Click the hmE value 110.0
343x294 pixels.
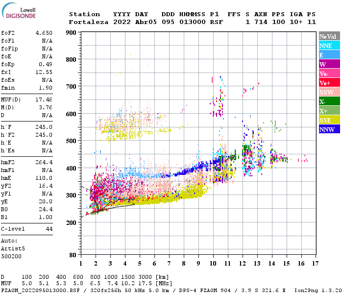click(x=44, y=178)
